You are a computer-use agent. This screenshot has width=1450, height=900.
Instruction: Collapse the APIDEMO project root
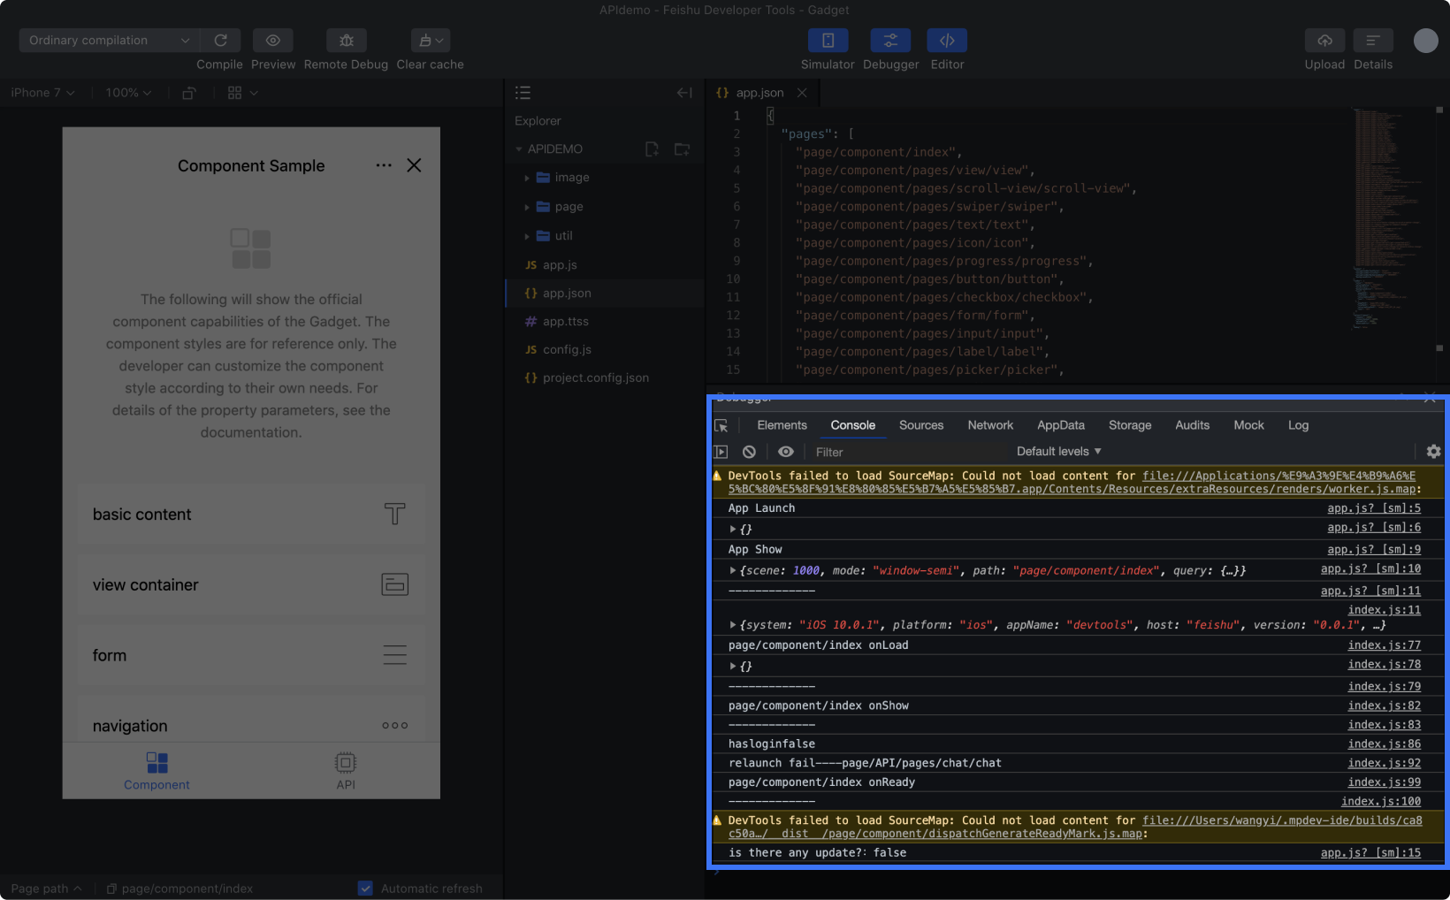(x=519, y=149)
